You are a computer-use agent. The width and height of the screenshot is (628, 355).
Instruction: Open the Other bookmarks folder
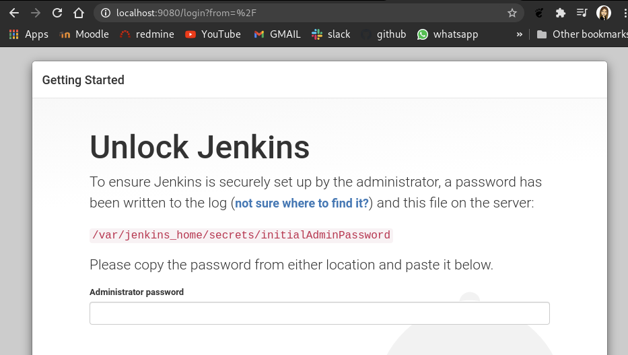click(582, 34)
